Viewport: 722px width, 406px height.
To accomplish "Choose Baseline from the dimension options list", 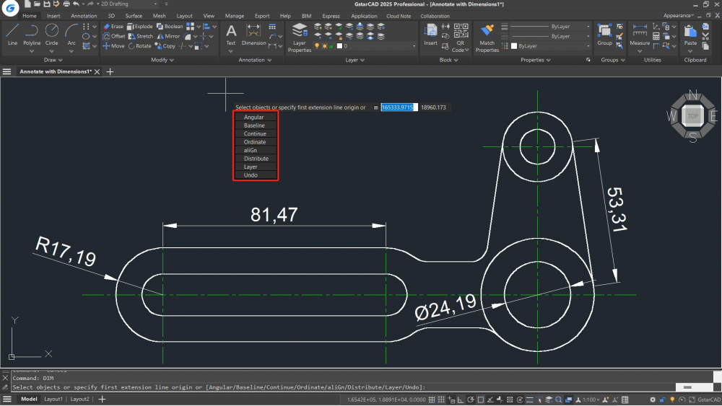I will (x=255, y=125).
